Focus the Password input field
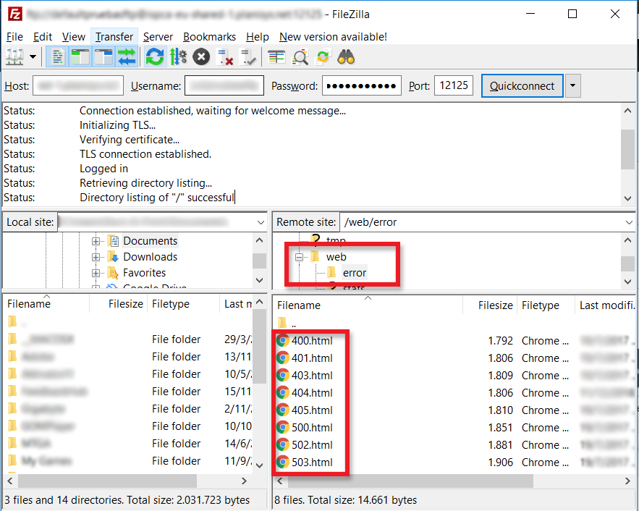This screenshot has height=511, width=639. (x=362, y=85)
